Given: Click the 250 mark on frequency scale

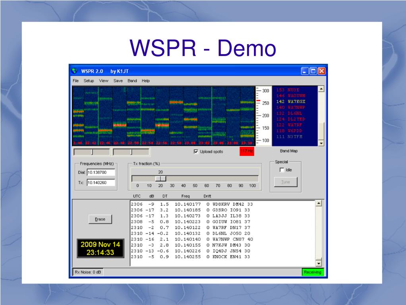Looking at the screenshot, I should (x=266, y=103).
